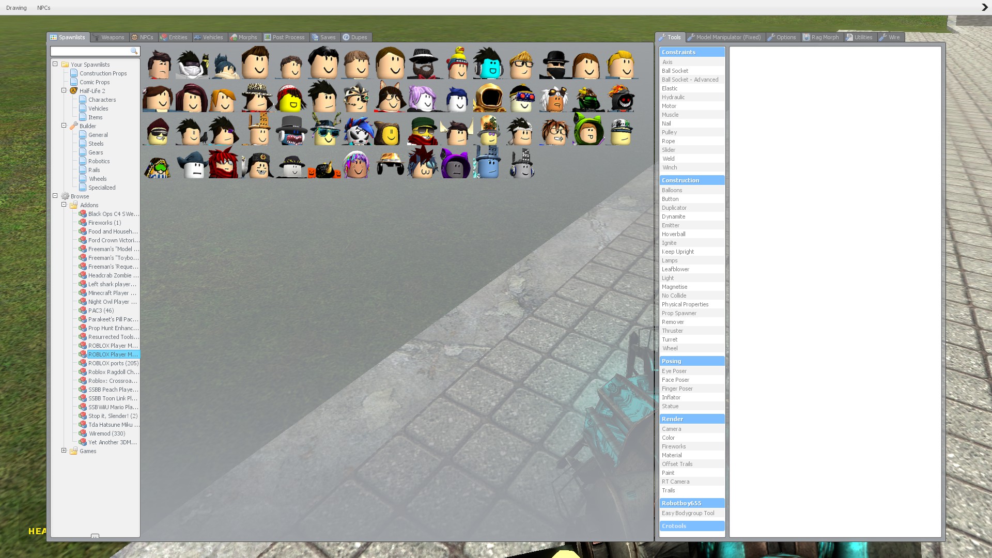Select the Remover tool

(x=692, y=322)
